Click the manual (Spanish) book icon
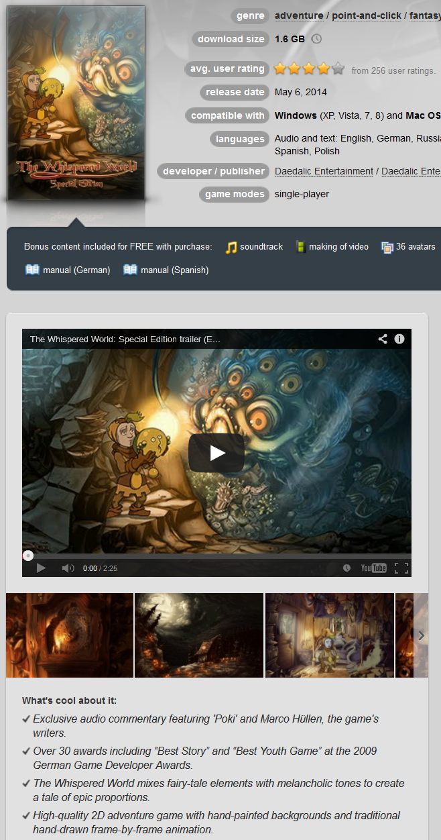The image size is (441, 840). 130,270
